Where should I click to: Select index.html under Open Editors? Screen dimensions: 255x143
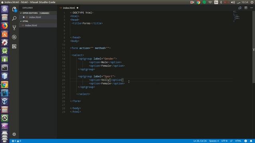pos(35,17)
